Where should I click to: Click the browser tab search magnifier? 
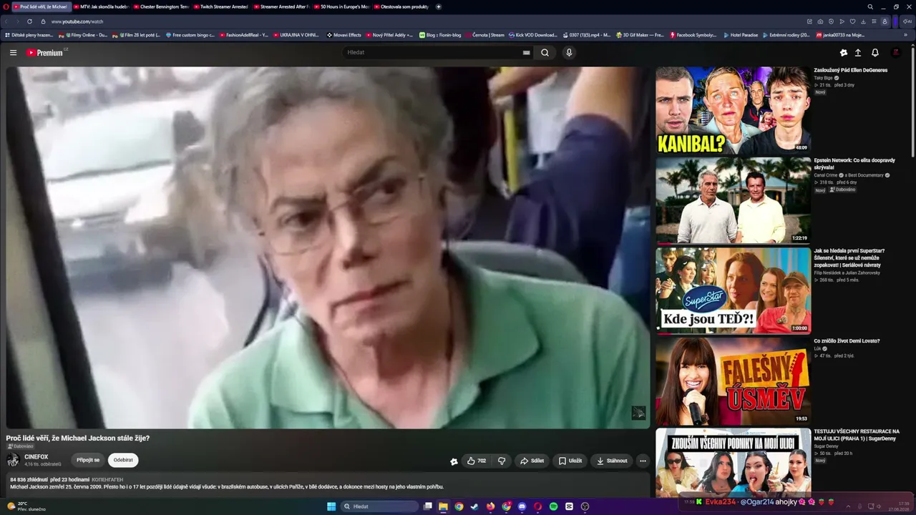pos(870,6)
